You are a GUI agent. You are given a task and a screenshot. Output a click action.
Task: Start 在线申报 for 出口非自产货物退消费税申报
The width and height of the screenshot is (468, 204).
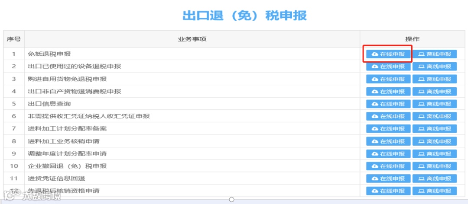click(x=388, y=92)
